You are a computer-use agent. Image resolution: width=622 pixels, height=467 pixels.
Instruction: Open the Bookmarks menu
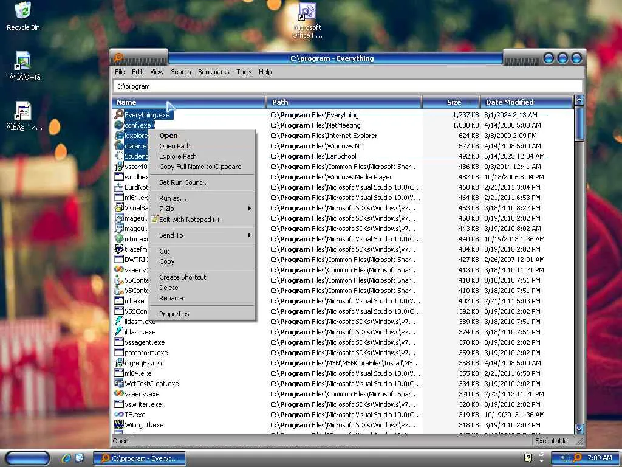point(213,72)
